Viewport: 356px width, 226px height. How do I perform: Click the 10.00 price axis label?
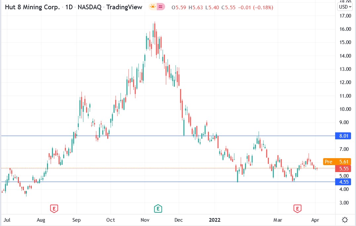pos(345,109)
